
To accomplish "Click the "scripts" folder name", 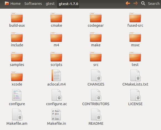I will coord(56,65).
